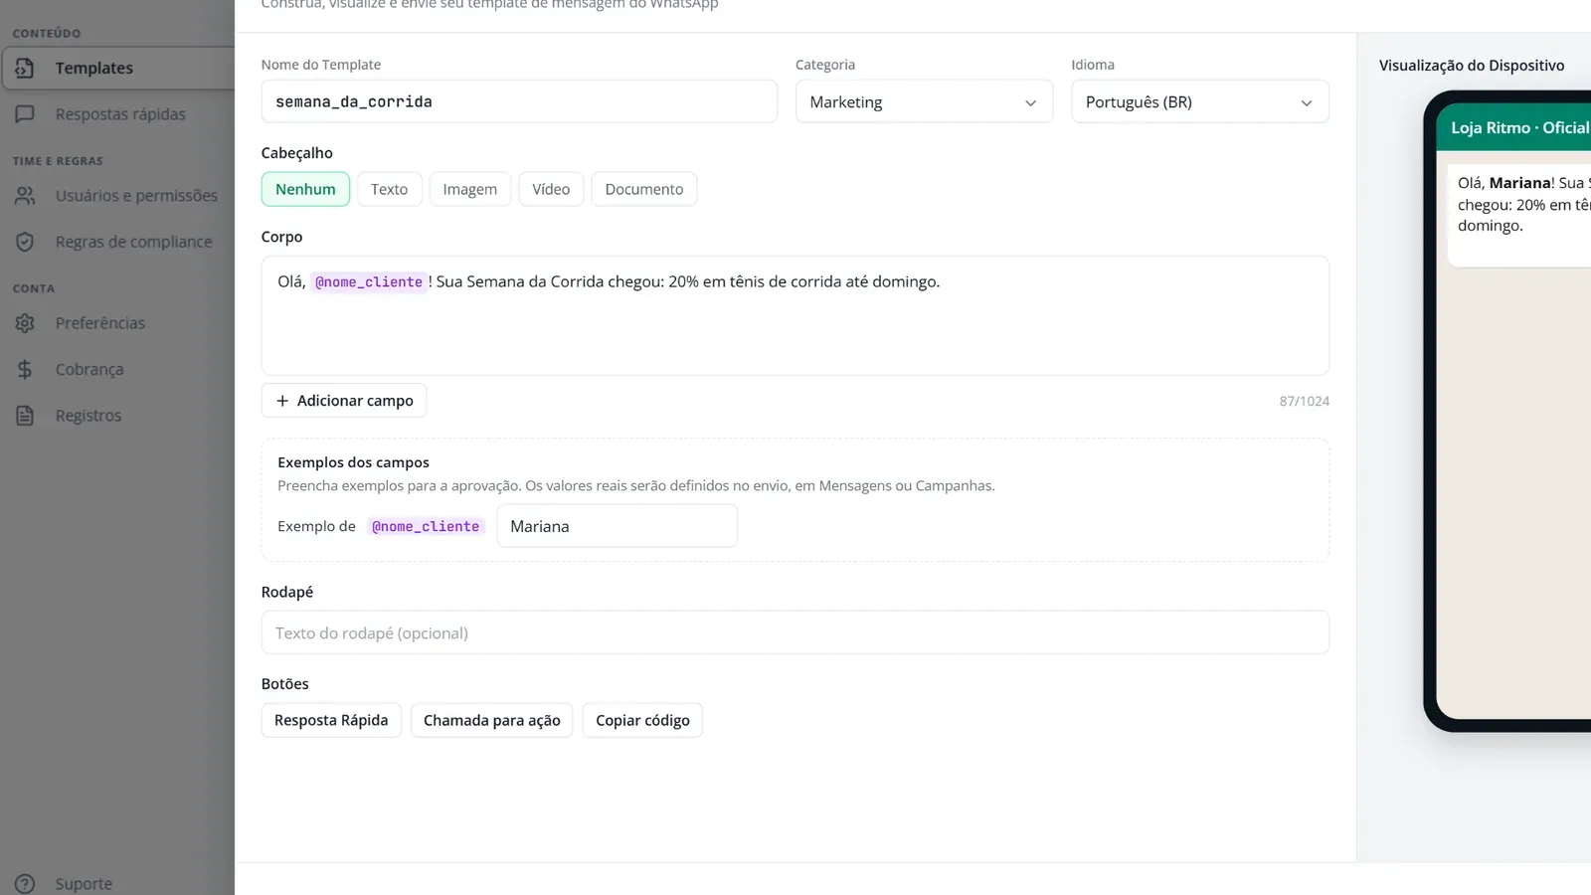
Task: Click the Nome do Template field
Action: 519,101
